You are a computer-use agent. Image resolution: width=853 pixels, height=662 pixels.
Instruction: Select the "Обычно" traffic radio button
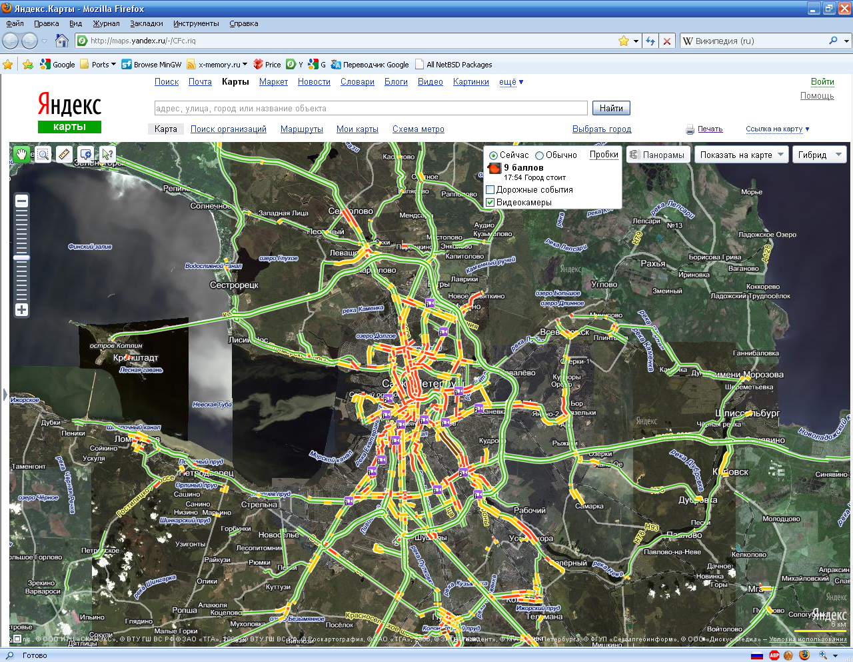coord(539,155)
